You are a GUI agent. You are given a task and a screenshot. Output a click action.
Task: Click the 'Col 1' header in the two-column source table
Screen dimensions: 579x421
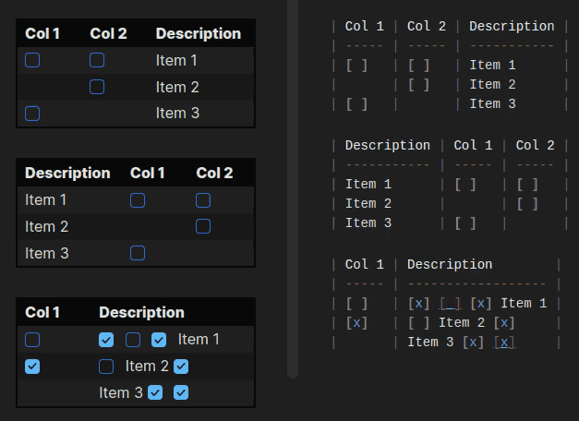tap(365, 264)
